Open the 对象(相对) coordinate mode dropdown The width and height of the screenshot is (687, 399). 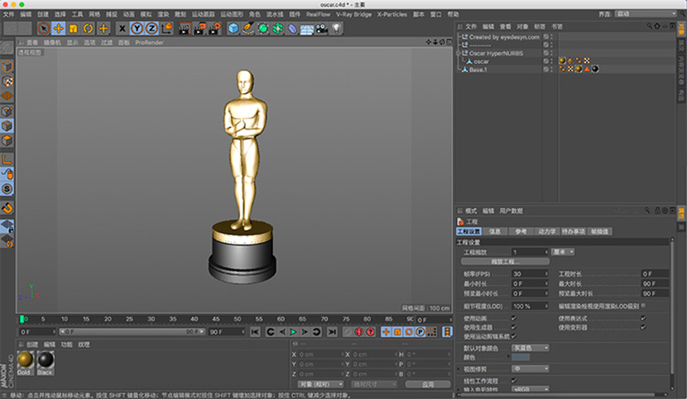click(320, 385)
